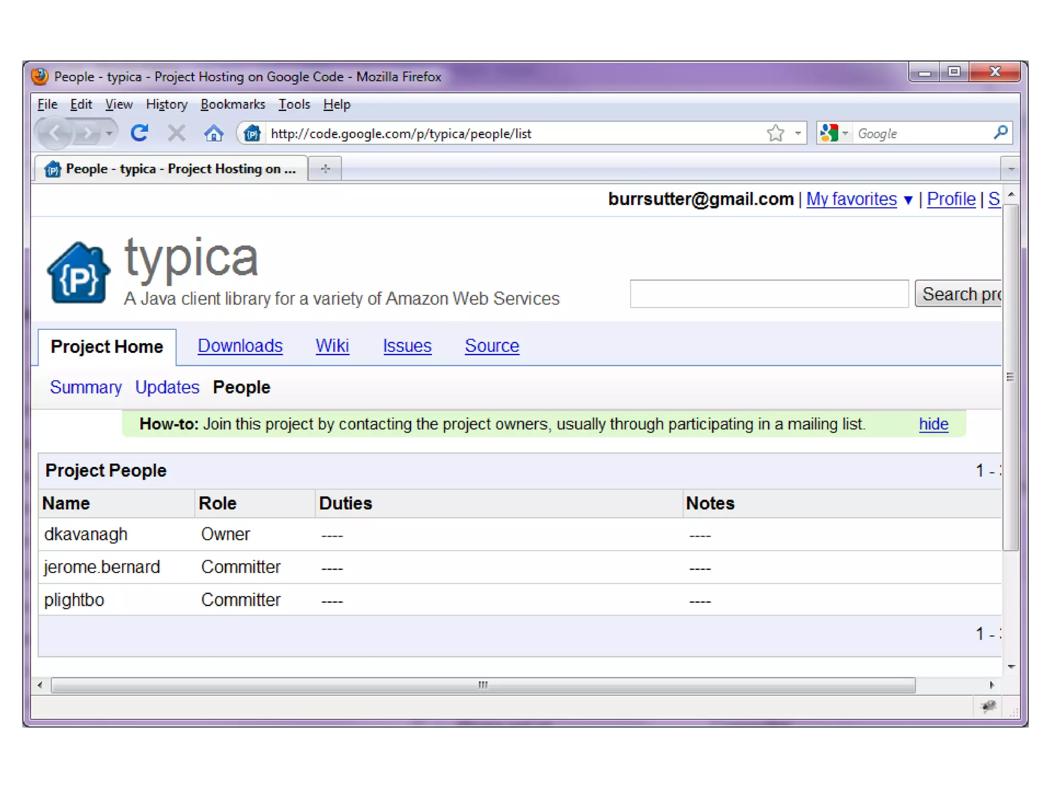This screenshot has width=1051, height=788.
Task: Open the Profile link
Action: 951,199
